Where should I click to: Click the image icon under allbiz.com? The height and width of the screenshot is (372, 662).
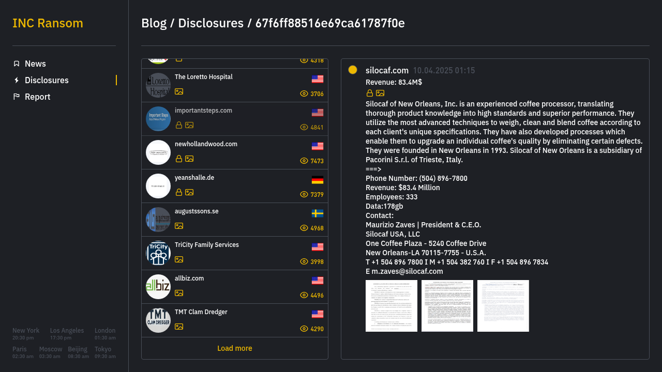tap(179, 293)
